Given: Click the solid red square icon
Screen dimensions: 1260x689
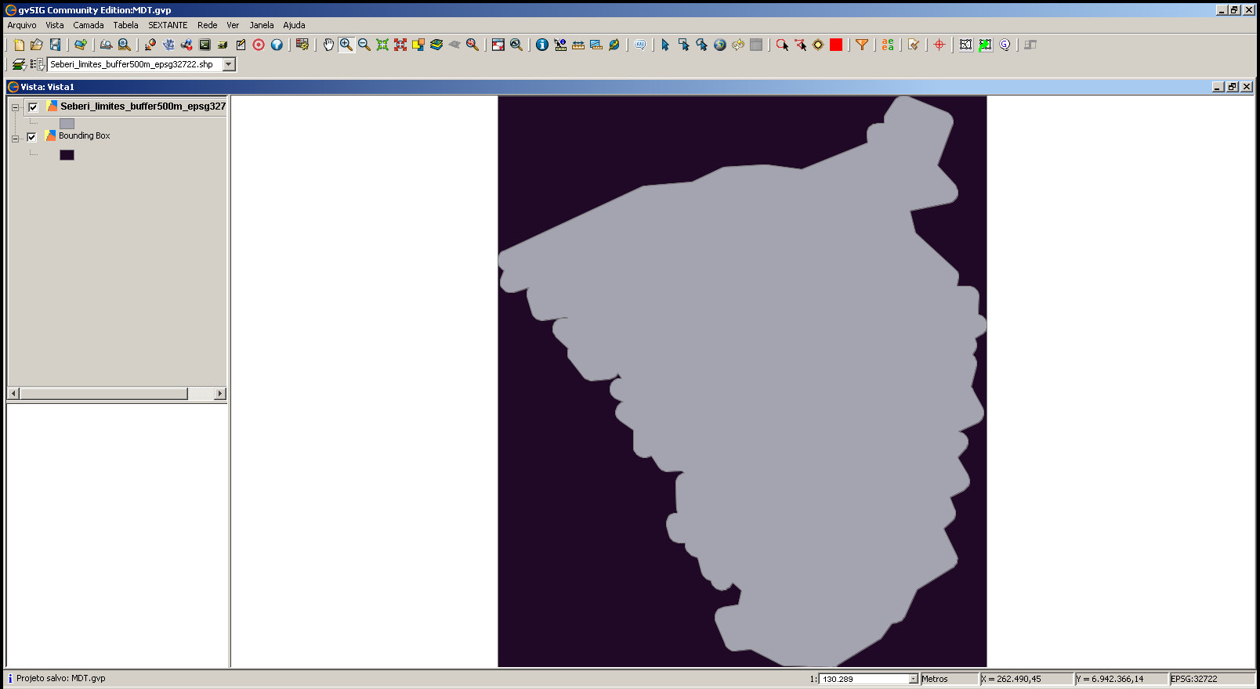Looking at the screenshot, I should [836, 45].
